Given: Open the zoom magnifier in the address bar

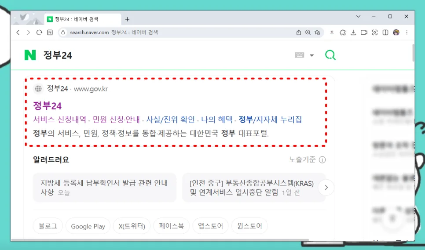Looking at the screenshot, I should coord(308,33).
